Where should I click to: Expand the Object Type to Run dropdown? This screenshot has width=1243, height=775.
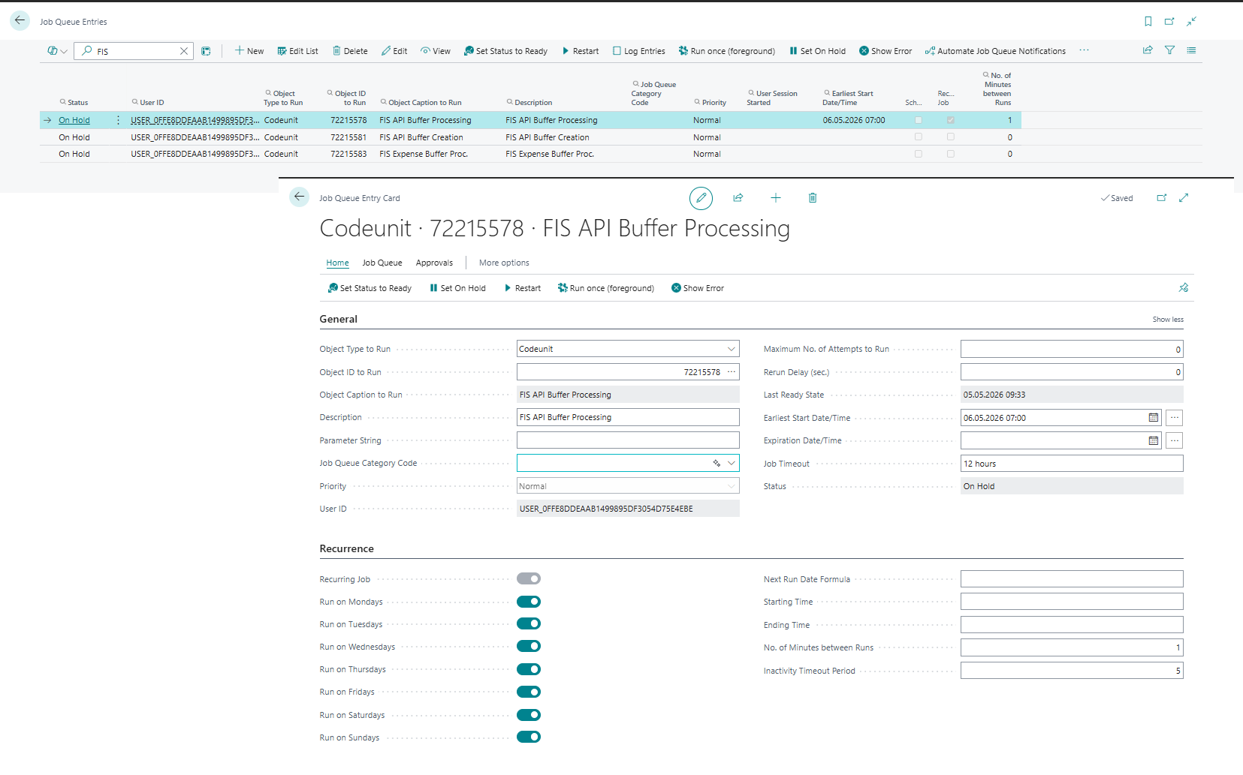(732, 349)
